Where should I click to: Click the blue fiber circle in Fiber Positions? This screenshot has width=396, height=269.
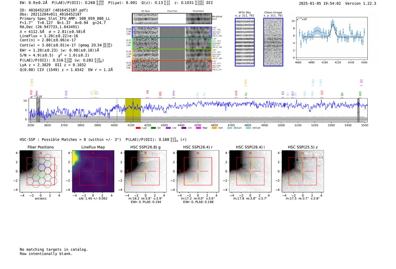pyautogui.click(x=42, y=167)
